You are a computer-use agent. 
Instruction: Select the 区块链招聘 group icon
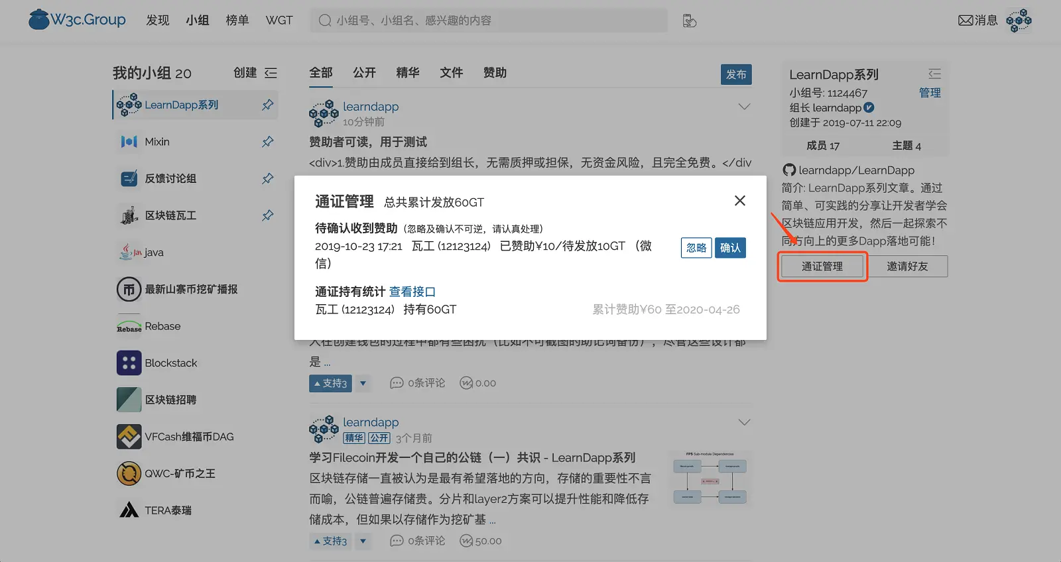pos(129,400)
